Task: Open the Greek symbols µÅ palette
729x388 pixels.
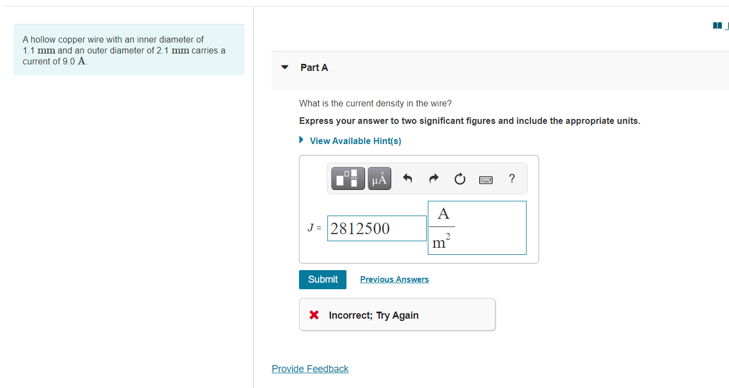Action: point(379,178)
